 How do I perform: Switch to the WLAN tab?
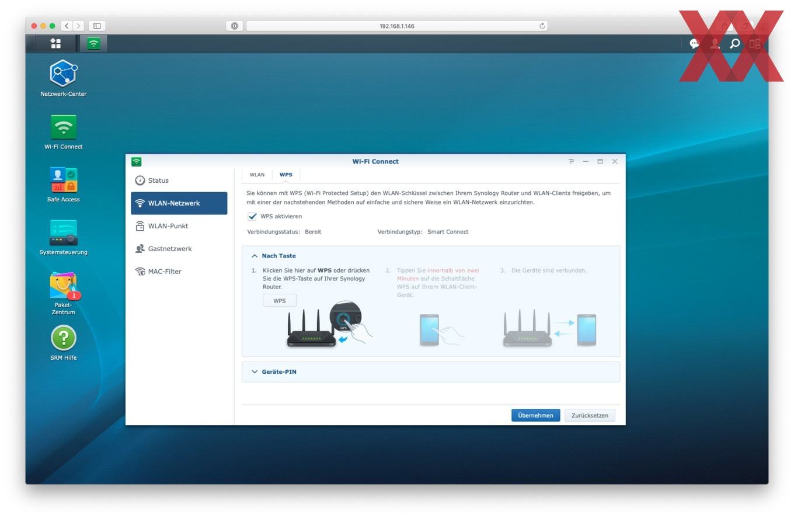[x=257, y=175]
